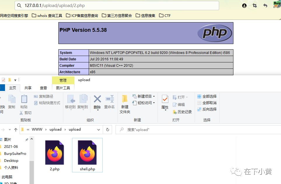Viewport: 281px width, 184px height.
Task: Click the browser crop/screenshot icon
Action: pyautogui.click(x=255, y=6)
